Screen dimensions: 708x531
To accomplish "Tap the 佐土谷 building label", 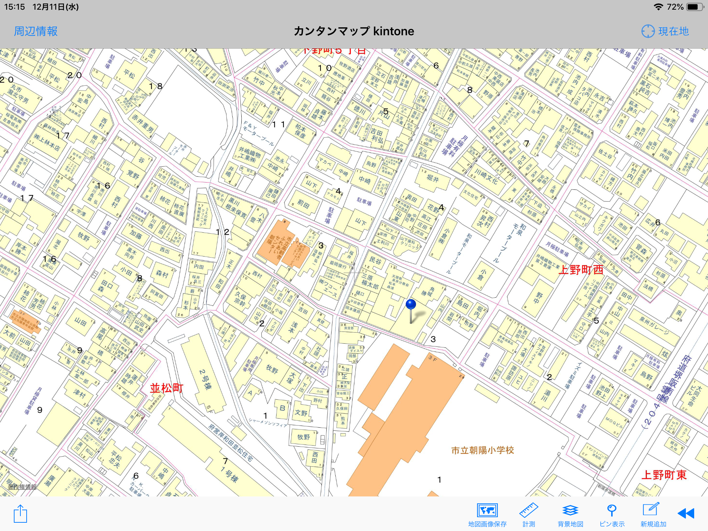I will (x=606, y=154).
